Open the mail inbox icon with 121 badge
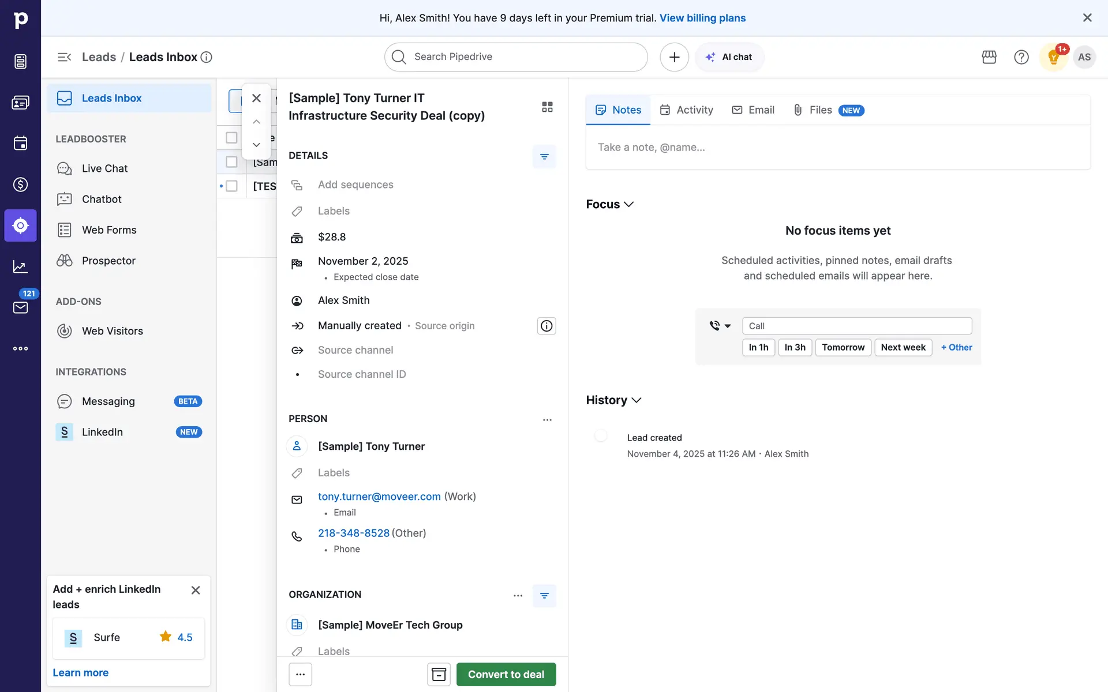Screen dimensions: 1108x692 pos(20,307)
